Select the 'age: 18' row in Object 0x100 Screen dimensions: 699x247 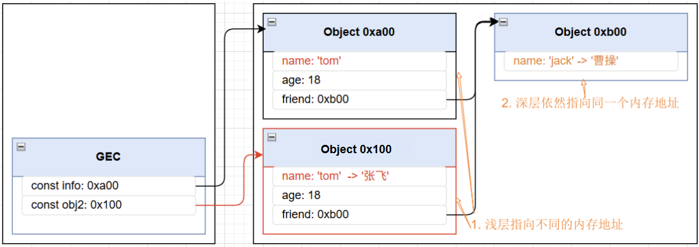[x=359, y=195]
